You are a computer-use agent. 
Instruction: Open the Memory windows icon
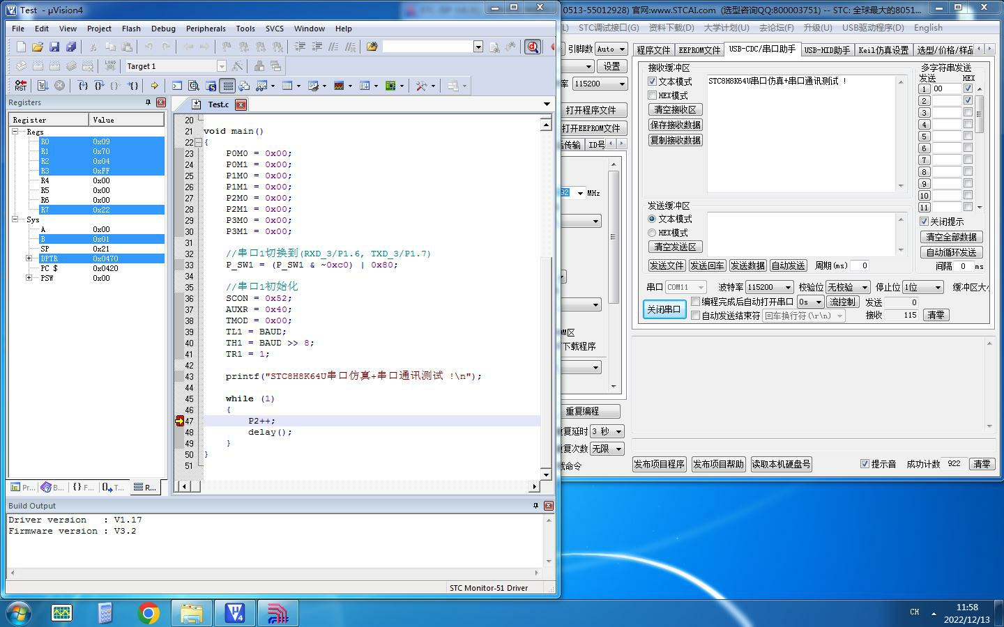287,86
